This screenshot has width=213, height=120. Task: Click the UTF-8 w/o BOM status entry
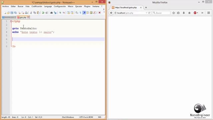[x=86, y=117]
